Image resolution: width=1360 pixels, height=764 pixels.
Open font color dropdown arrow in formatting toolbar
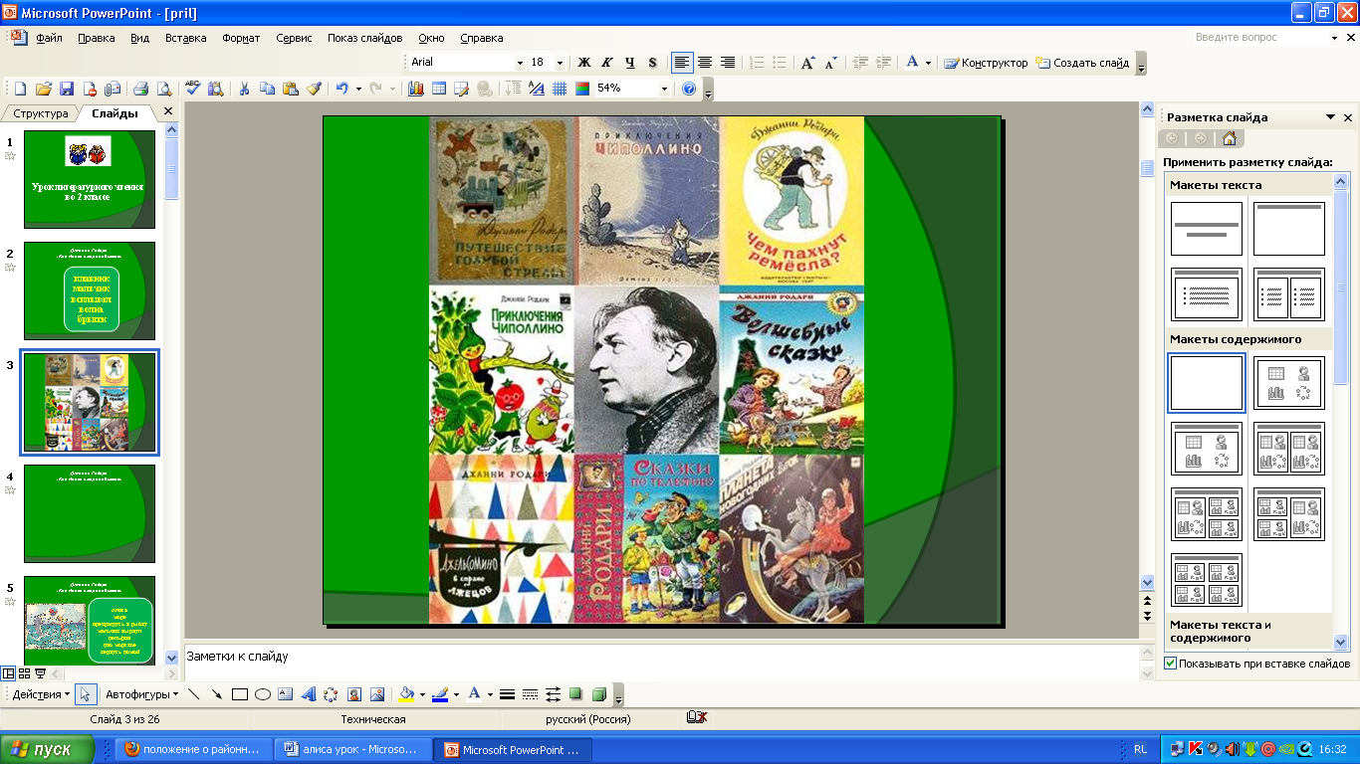coord(928,63)
